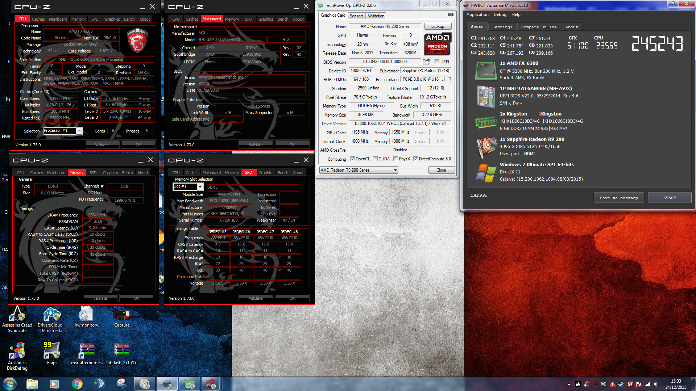Toggle the PhysX checkbox
696x391 pixels.
[x=395, y=159]
